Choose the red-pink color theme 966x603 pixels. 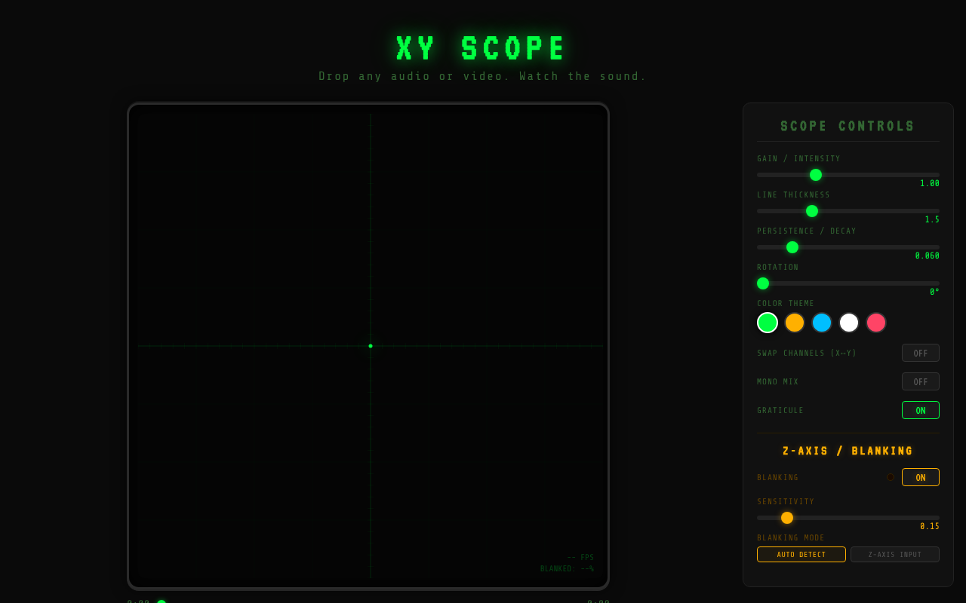click(876, 323)
